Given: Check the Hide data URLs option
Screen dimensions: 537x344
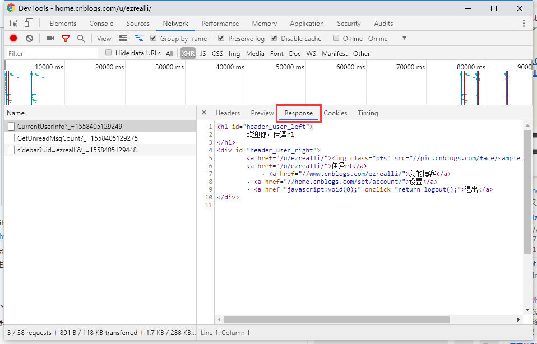Looking at the screenshot, I should pyautogui.click(x=109, y=53).
